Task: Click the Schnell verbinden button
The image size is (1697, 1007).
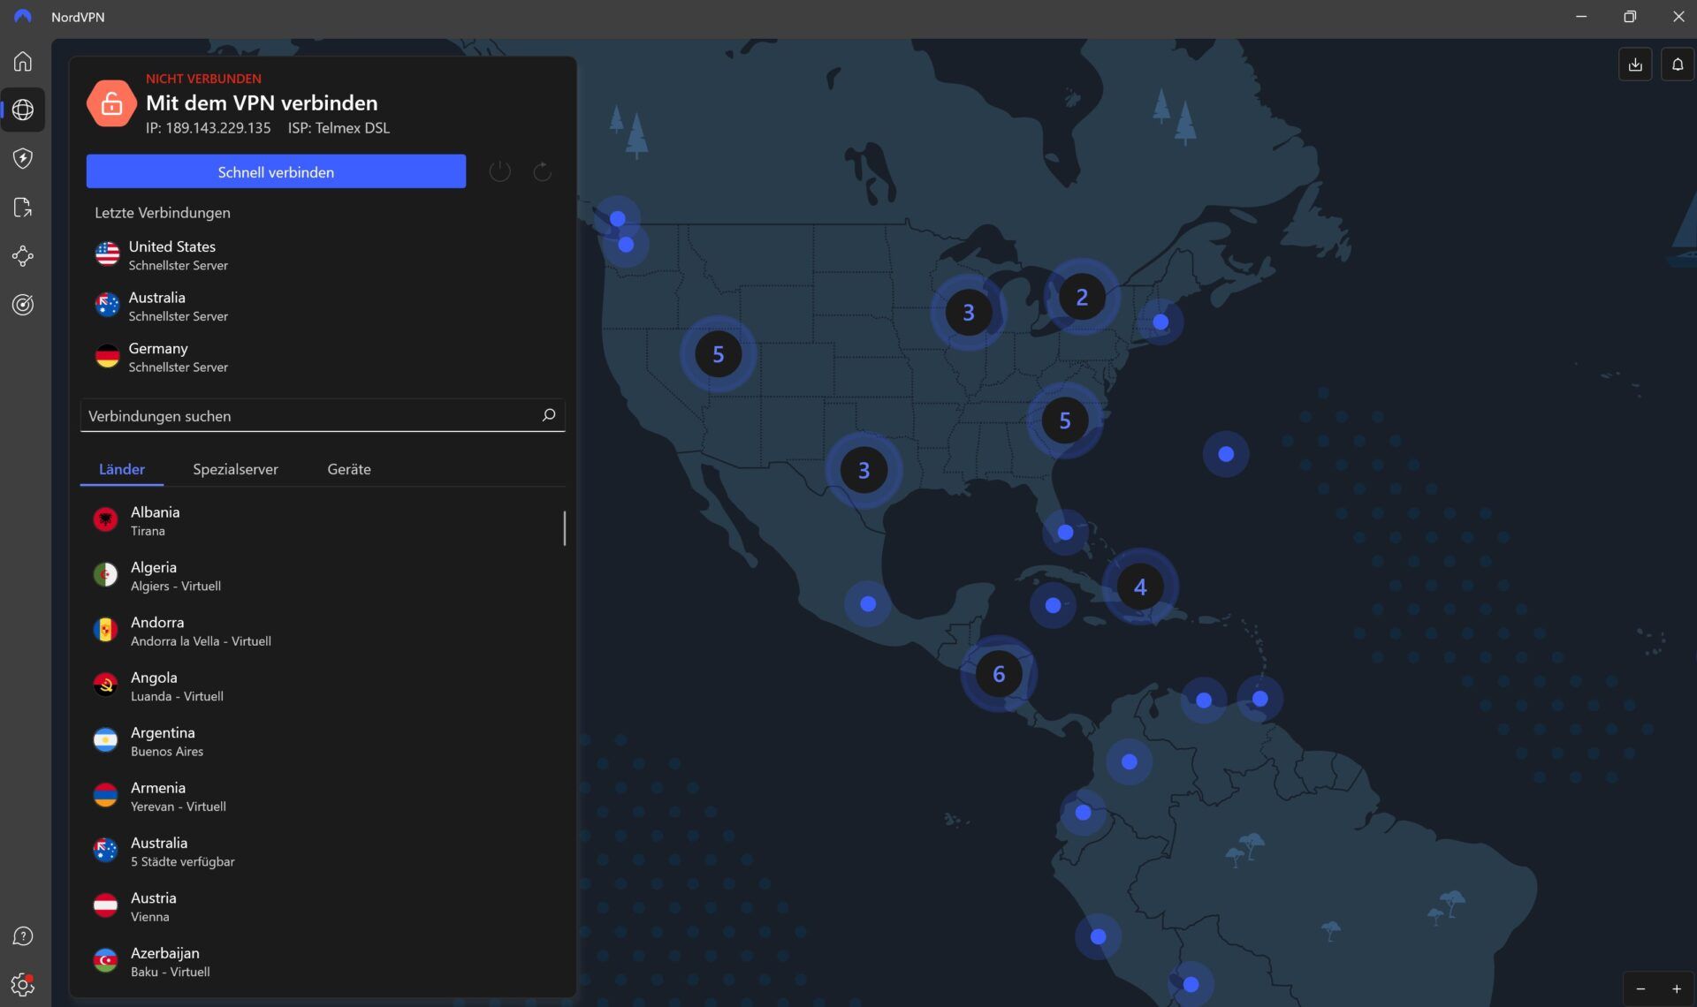Action: click(276, 171)
